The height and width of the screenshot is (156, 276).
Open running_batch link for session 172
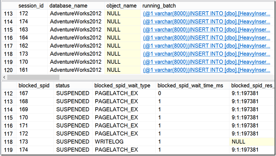206,13
